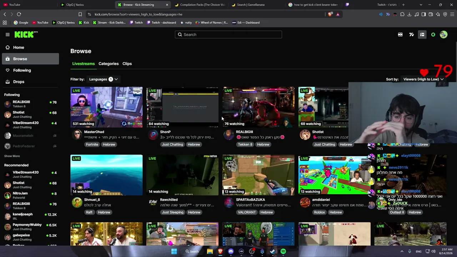Viewport: 457px width, 257px height.
Task: Click the Kick header dashboard icon left of 7TV
Action: click(x=400, y=35)
